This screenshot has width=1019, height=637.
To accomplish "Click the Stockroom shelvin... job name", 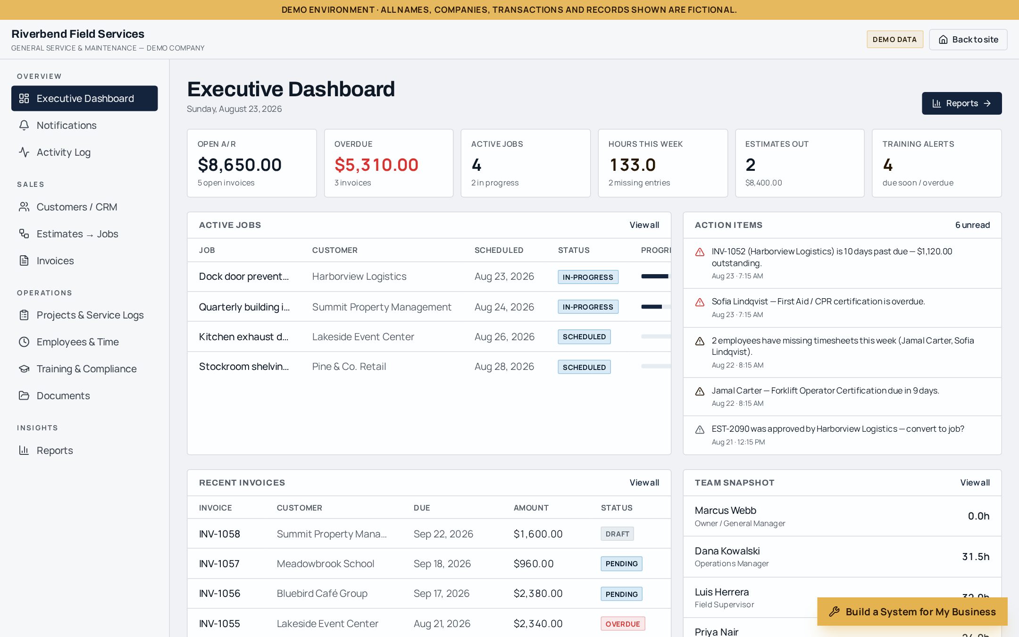I will (243, 366).
